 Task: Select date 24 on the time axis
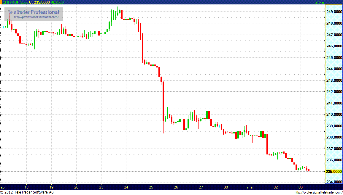point(126,187)
